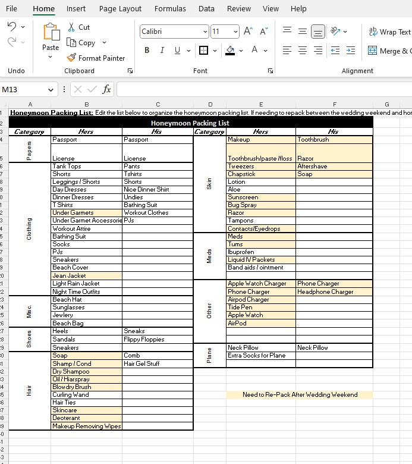412x464 pixels.
Task: Expand Underline style arrow
Action: (x=188, y=51)
